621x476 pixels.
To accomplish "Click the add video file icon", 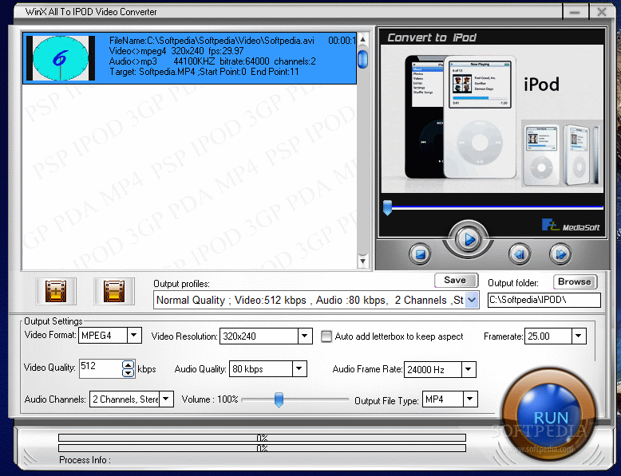I will (x=56, y=291).
